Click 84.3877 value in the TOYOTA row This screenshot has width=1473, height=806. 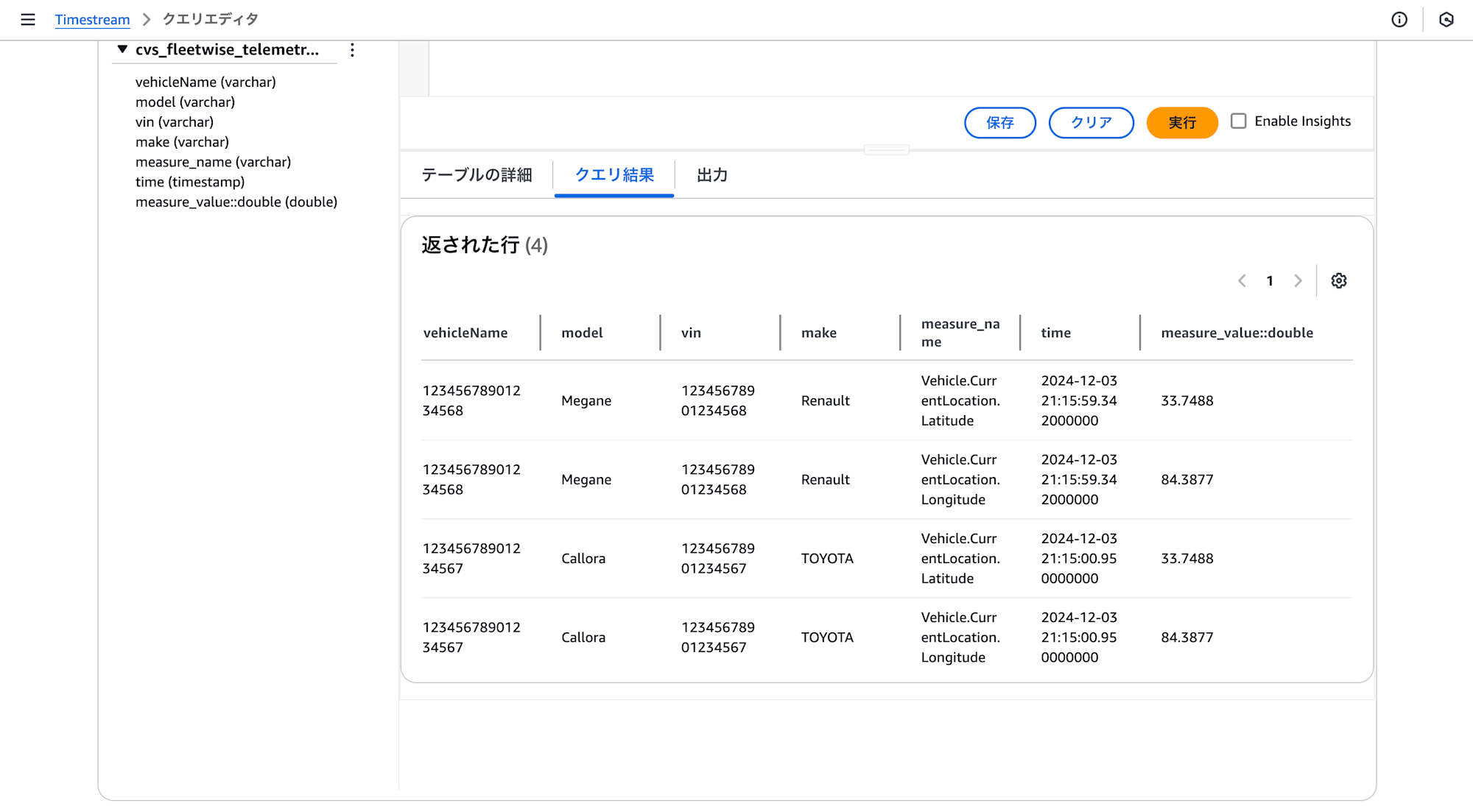(1187, 637)
